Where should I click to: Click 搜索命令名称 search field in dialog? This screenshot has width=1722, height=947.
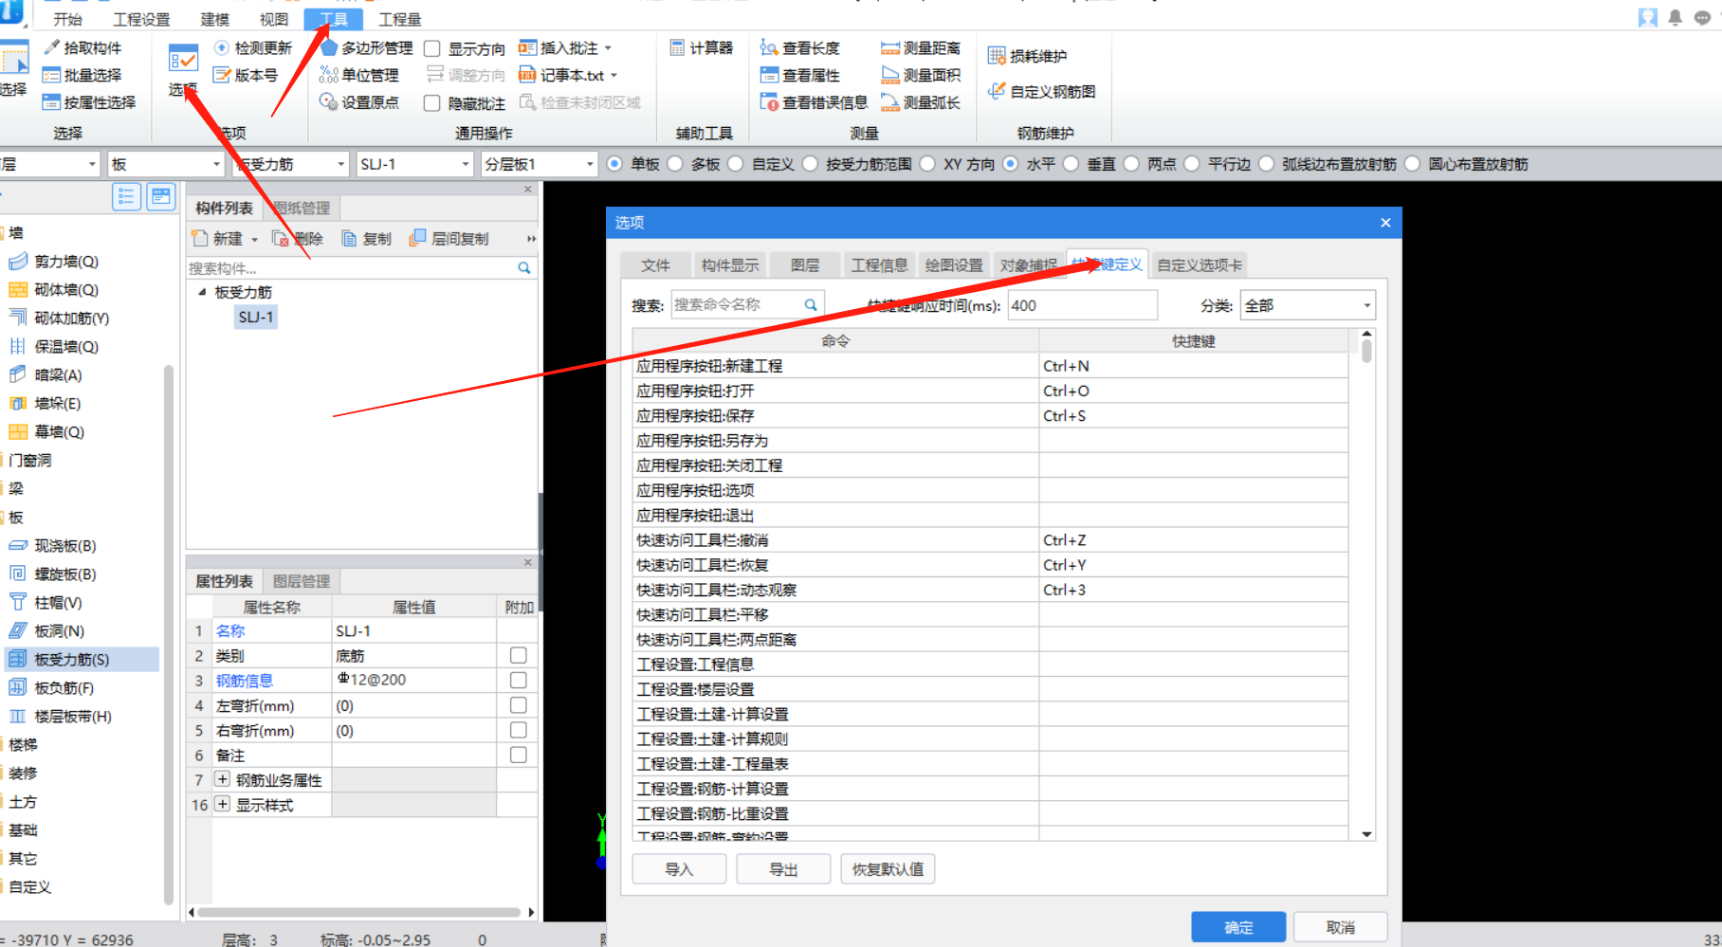coord(747,304)
